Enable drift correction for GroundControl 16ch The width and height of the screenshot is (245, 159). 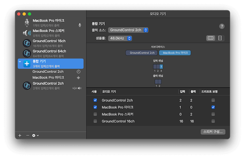[213, 121]
